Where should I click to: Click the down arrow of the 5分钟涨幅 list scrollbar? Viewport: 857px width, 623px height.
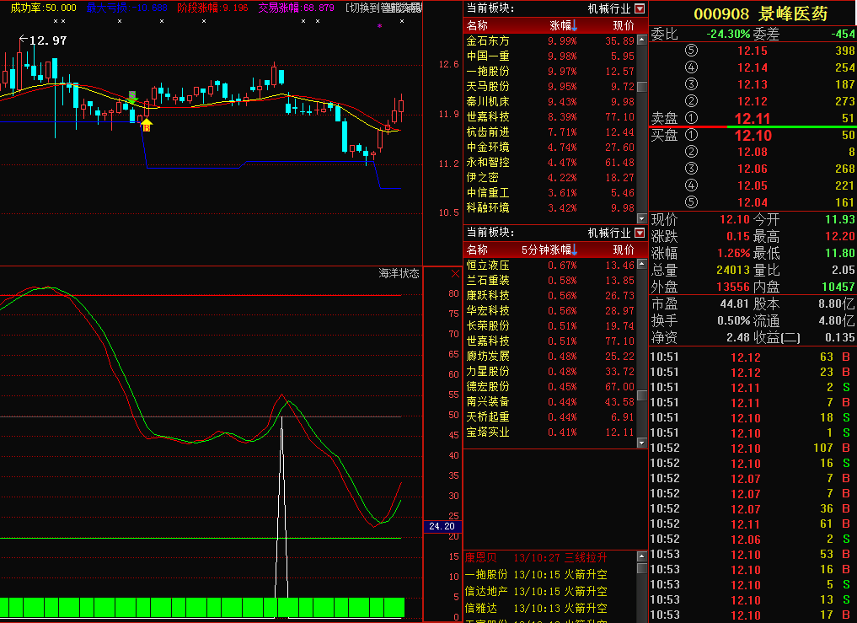[642, 441]
